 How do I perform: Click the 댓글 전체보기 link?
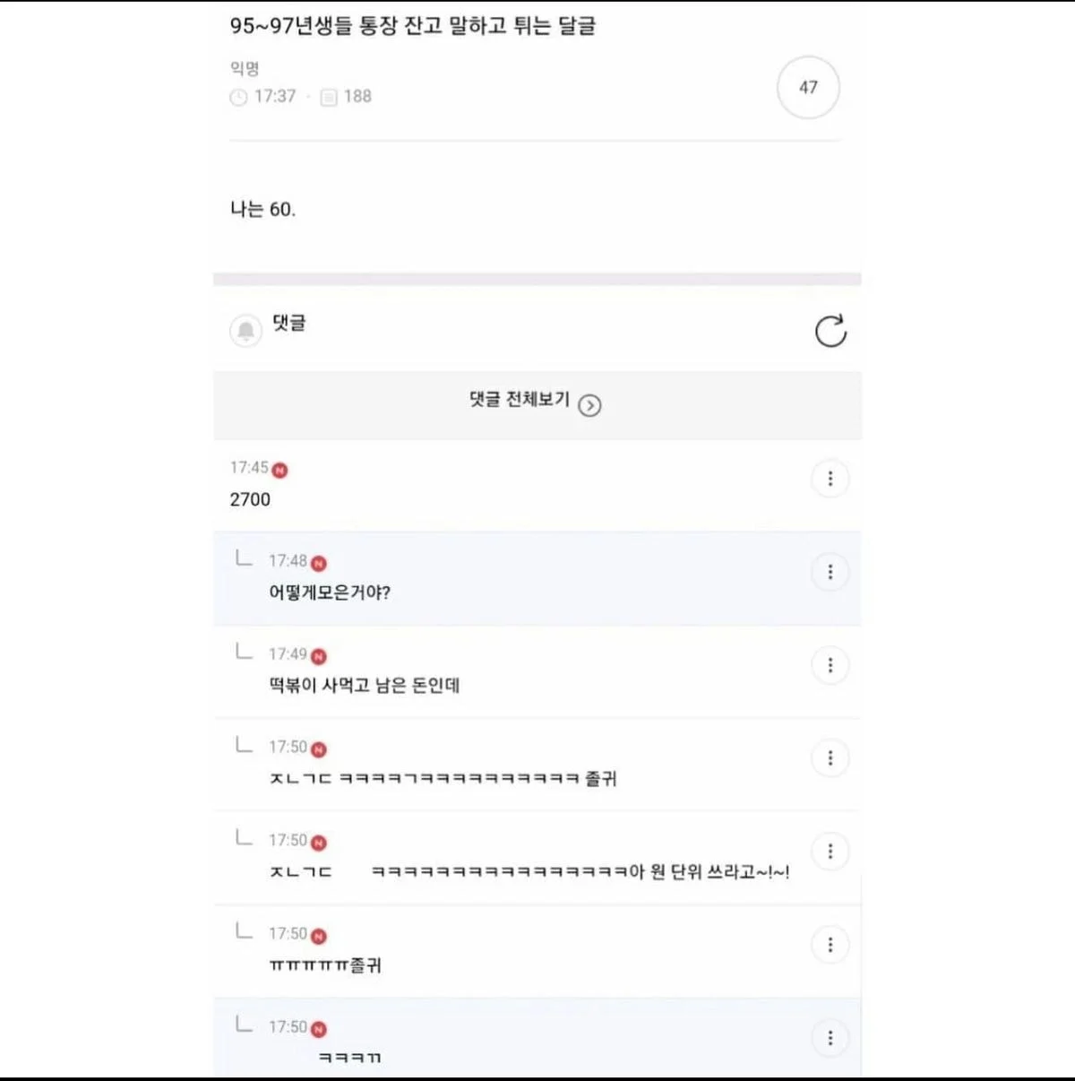click(x=520, y=400)
